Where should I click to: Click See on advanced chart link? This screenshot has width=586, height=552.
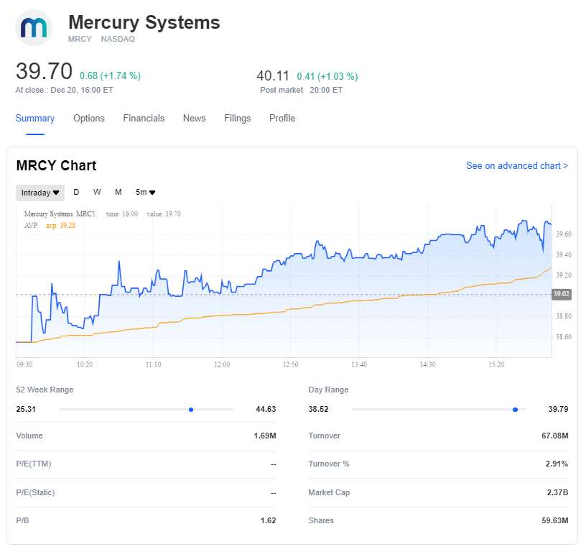point(516,166)
